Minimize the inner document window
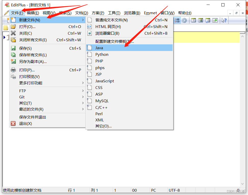The width and height of the screenshot is (248, 195). (230, 13)
